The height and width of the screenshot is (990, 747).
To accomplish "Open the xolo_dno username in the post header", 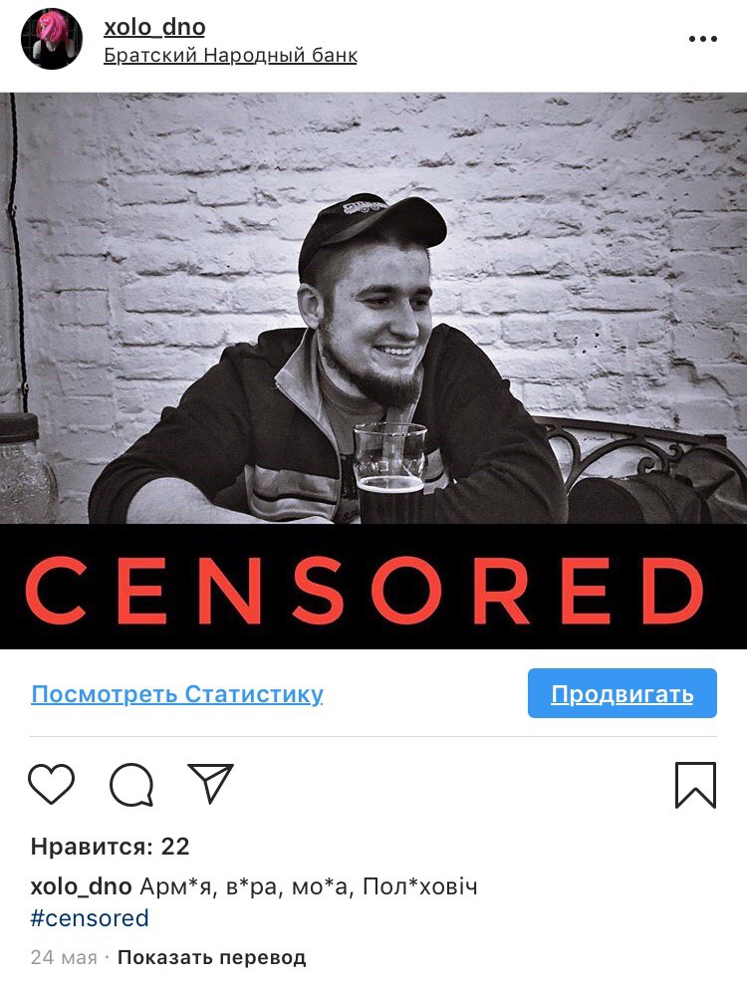I will point(154,27).
